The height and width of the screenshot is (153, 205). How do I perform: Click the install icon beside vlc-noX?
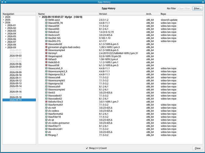click(x=46, y=108)
